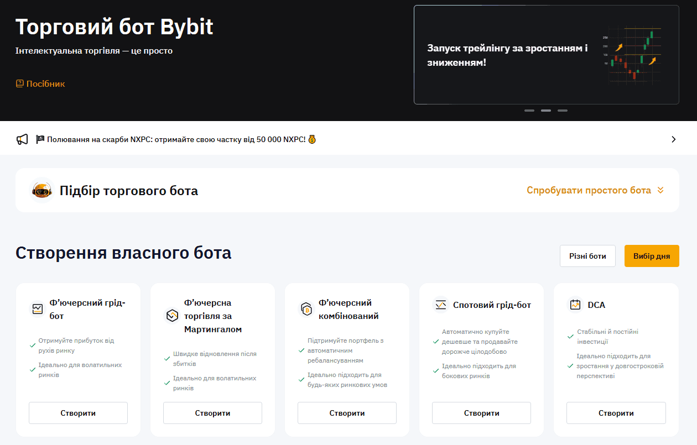Create a Martingale futures bot

click(x=212, y=413)
